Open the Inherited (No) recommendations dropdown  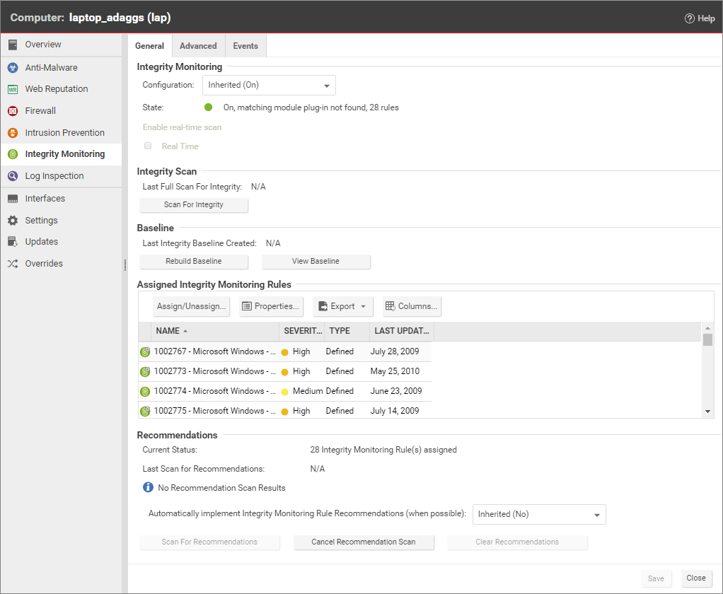click(x=538, y=514)
